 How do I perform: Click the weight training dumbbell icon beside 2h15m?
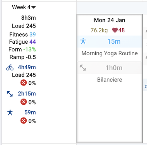[x=10, y=94]
